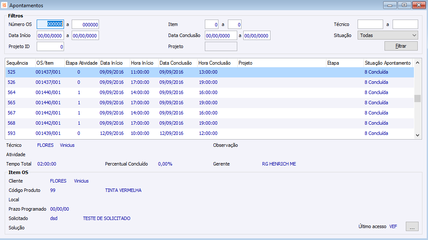Image resolution: width=428 pixels, height=240 pixels.
Task: Click the second Data Conclusão filter field
Action: tap(257, 35)
